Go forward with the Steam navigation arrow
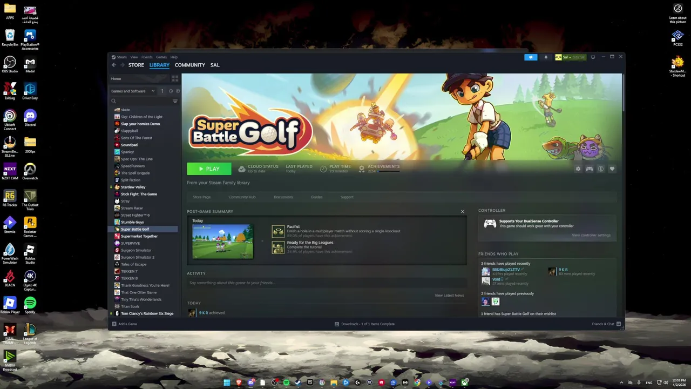 tap(122, 65)
